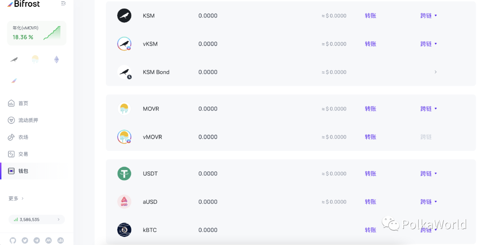Select the Kusama bird network icon in sidebar
483x245 pixels.
[14, 59]
